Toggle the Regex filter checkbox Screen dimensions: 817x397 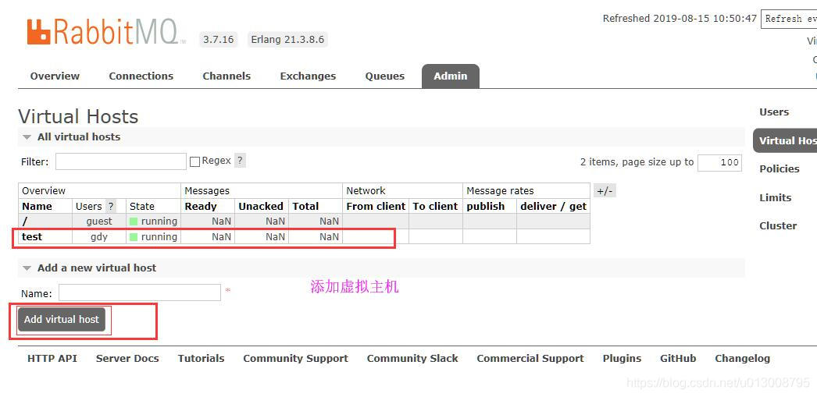click(x=194, y=161)
